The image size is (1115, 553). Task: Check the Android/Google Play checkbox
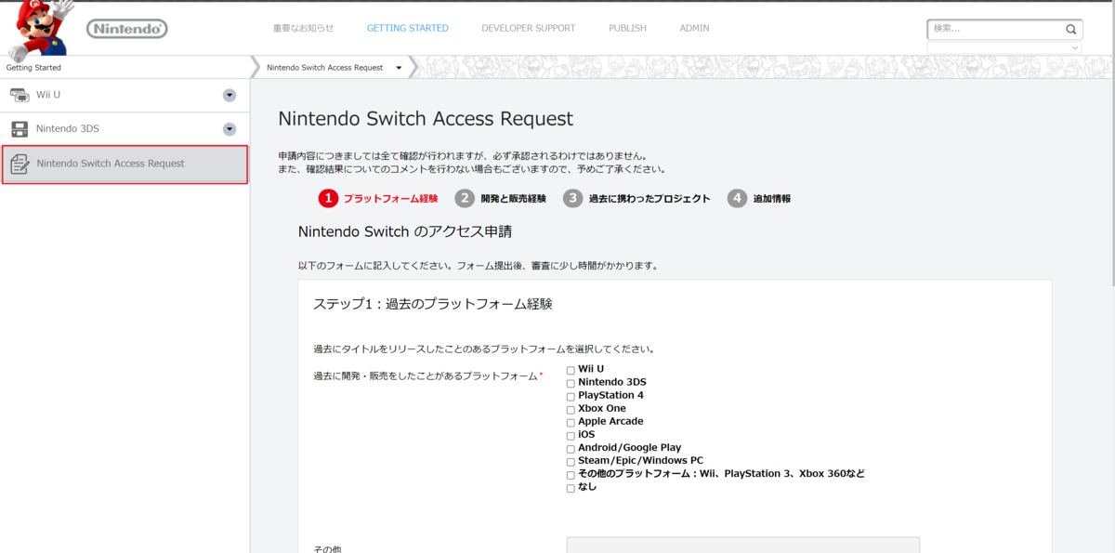click(571, 449)
